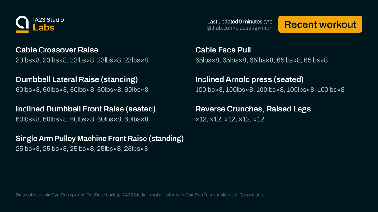This screenshot has height=212, width=378.
Task: Open the github.com/blueset/gymrun link
Action: point(239,28)
